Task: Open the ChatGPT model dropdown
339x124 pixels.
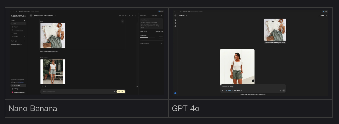Action: [x=183, y=15]
